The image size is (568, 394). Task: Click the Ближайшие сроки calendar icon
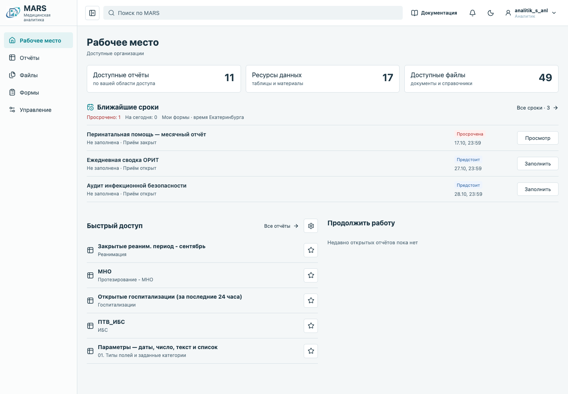[90, 107]
